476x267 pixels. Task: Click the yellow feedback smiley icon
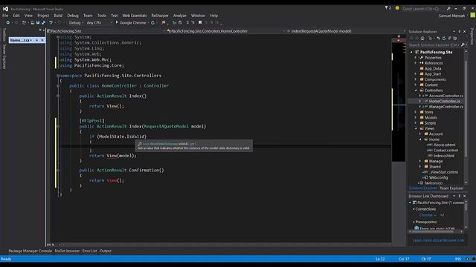pyautogui.click(x=397, y=8)
